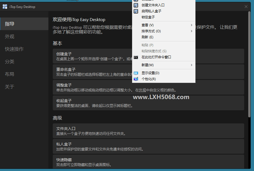The height and width of the screenshot is (171, 254).
Task: Expand the 查看 (V) submenu arrow
Action: point(191,25)
